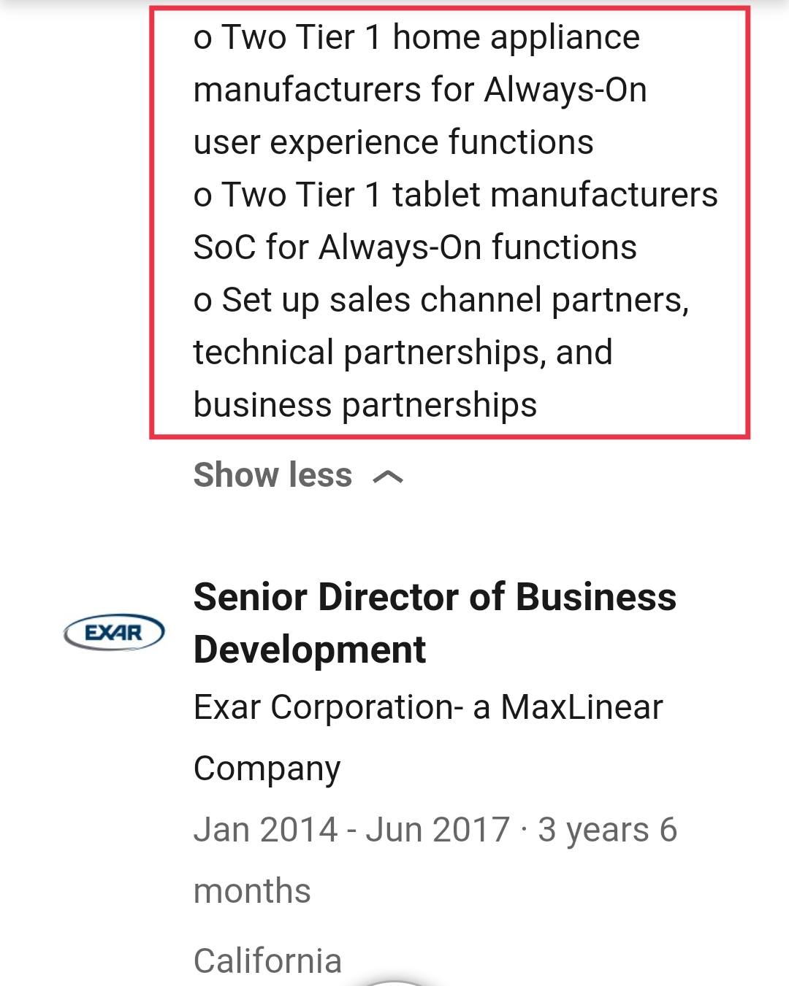Click the 'business partnerships' line
Screen dimensions: 789x986
coord(365,405)
